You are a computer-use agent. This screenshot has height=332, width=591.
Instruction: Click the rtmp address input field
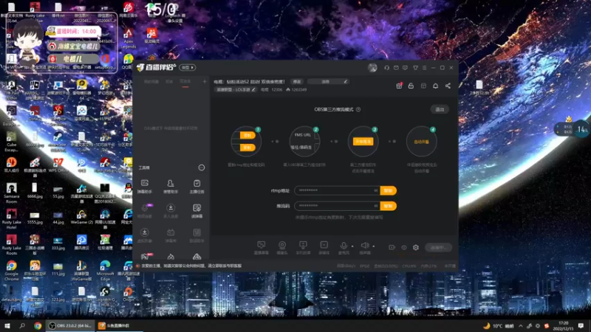[x=337, y=190]
